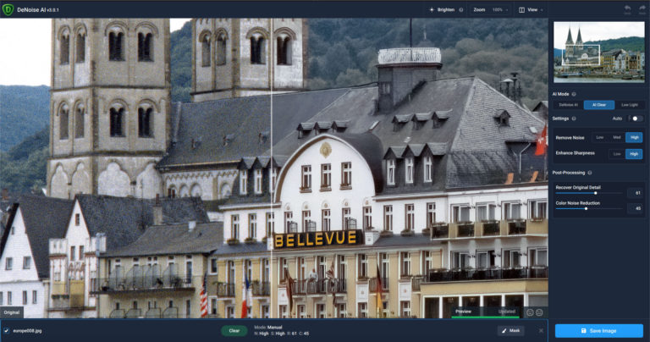The image size is (650, 342).
Task: Open the Post-Processing help icon
Action: [x=589, y=172]
